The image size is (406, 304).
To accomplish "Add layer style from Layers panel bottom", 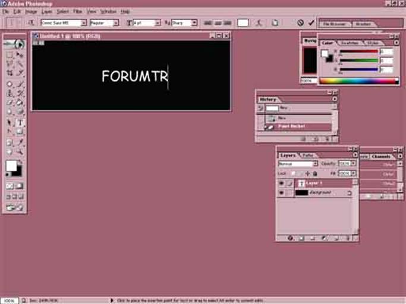I will pyautogui.click(x=290, y=238).
